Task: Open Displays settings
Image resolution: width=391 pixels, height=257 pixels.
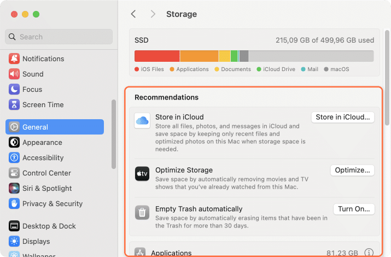Action: coord(55,241)
